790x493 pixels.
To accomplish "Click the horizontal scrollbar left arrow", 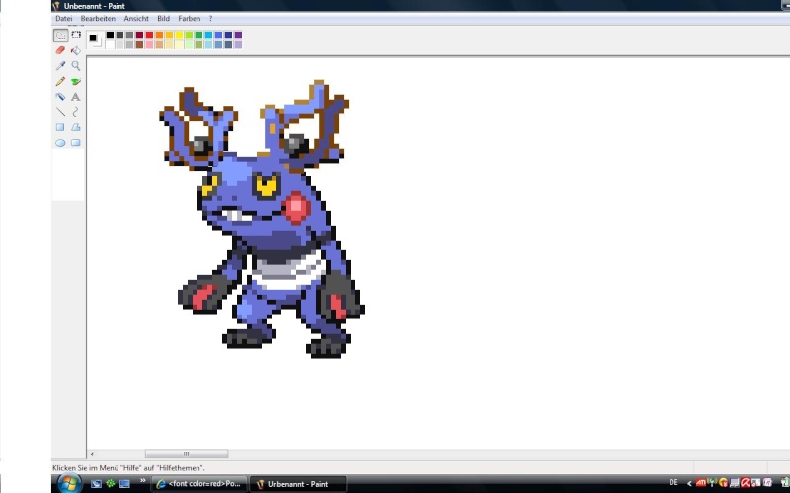I will (x=92, y=454).
